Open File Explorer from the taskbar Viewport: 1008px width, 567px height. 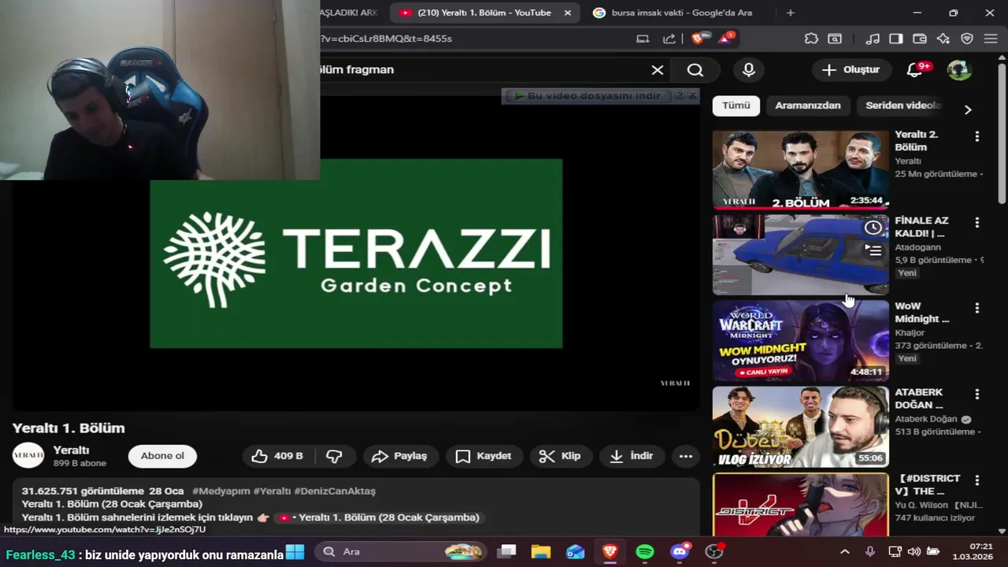pos(541,552)
